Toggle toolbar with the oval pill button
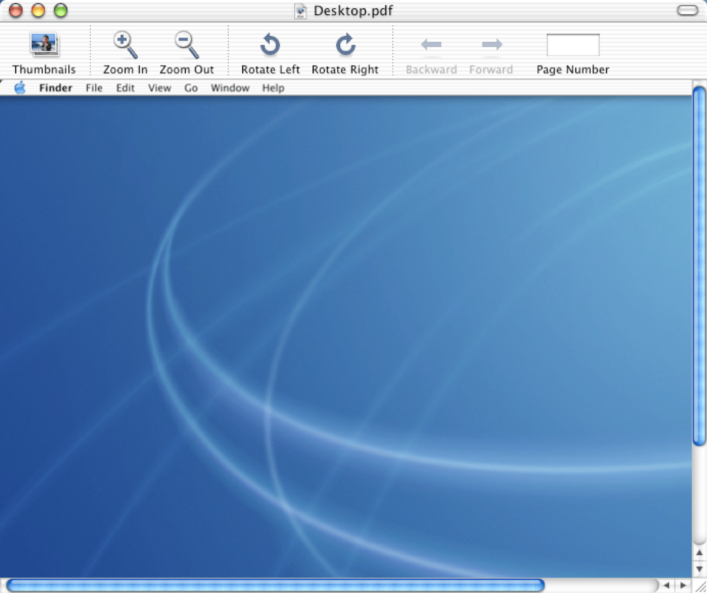This screenshot has width=707, height=593. 687,10
